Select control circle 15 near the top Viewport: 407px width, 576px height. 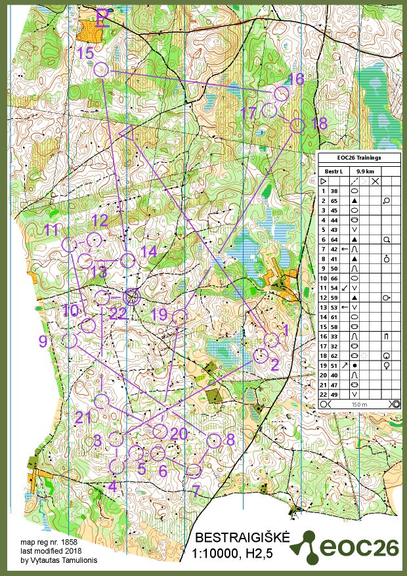coord(100,70)
